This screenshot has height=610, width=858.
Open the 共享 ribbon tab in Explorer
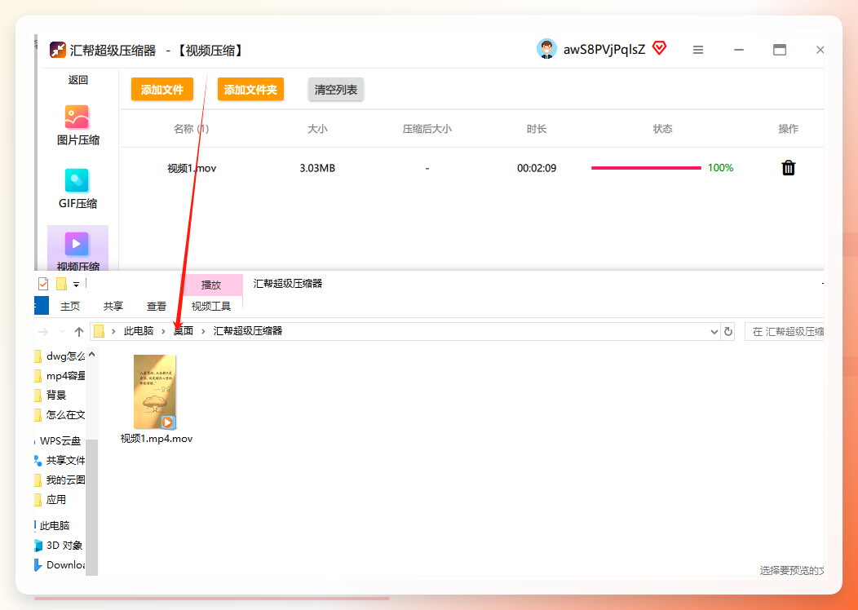pyautogui.click(x=113, y=307)
